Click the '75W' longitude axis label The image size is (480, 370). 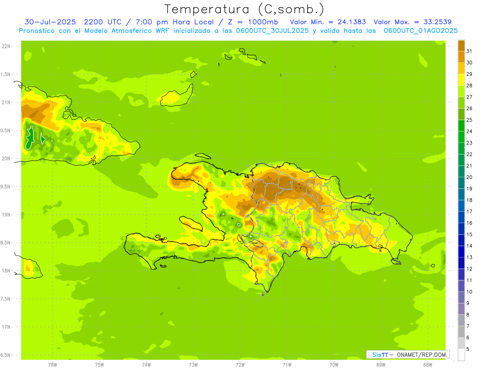click(99, 364)
